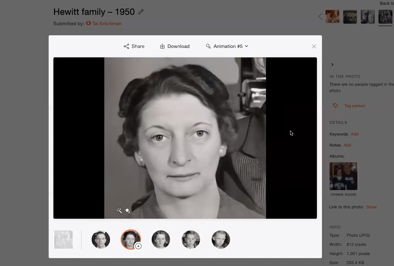Screen dimensions: 394x266
Task: Click the animate icon beside the wand
Action: [x=128, y=211]
